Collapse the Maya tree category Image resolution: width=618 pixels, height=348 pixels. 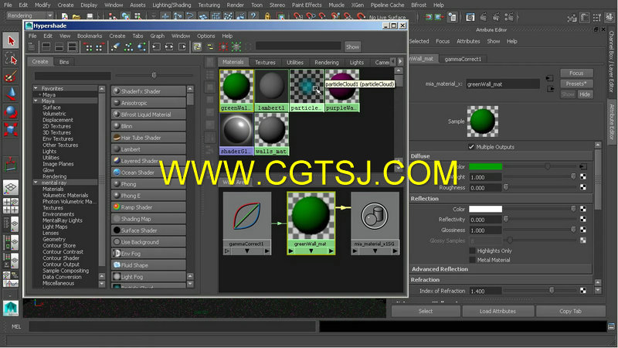click(x=36, y=101)
